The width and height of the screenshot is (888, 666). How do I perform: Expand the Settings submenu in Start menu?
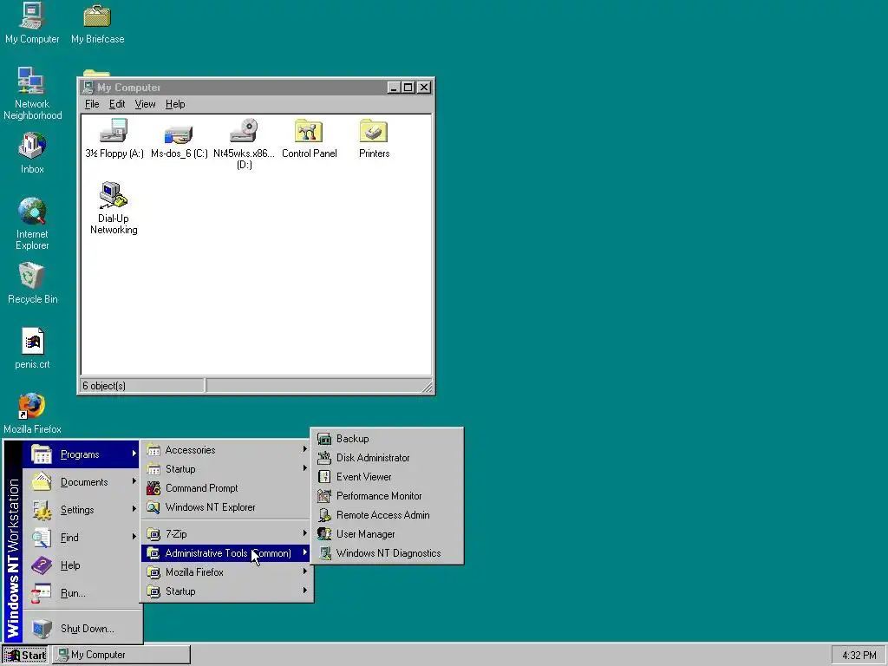point(81,510)
